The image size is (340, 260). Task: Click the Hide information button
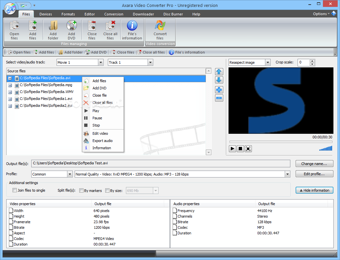pyautogui.click(x=314, y=190)
